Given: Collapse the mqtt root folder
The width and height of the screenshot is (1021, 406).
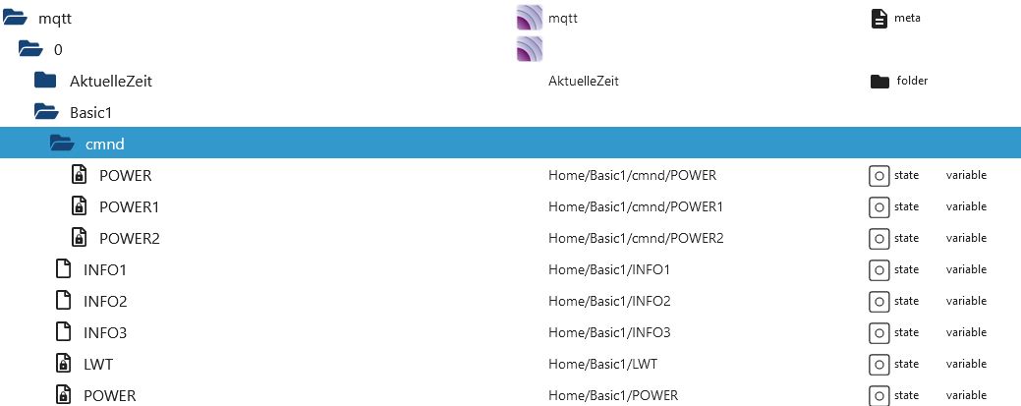Looking at the screenshot, I should coord(14,18).
